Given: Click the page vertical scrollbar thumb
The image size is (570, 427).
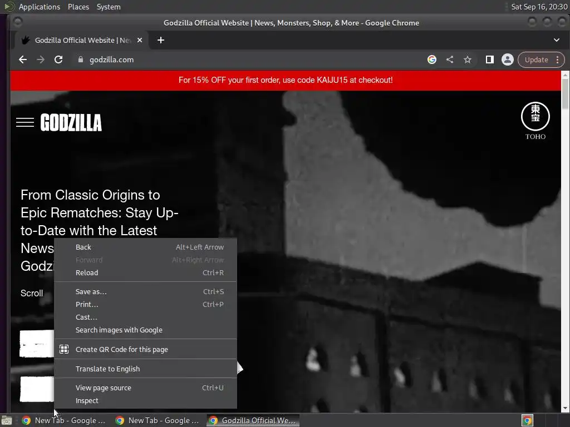Looking at the screenshot, I should [565, 93].
